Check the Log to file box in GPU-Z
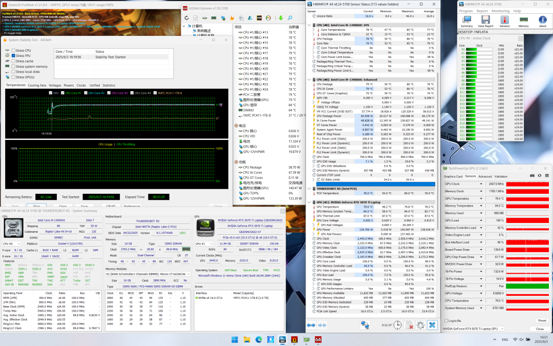 (446, 320)
